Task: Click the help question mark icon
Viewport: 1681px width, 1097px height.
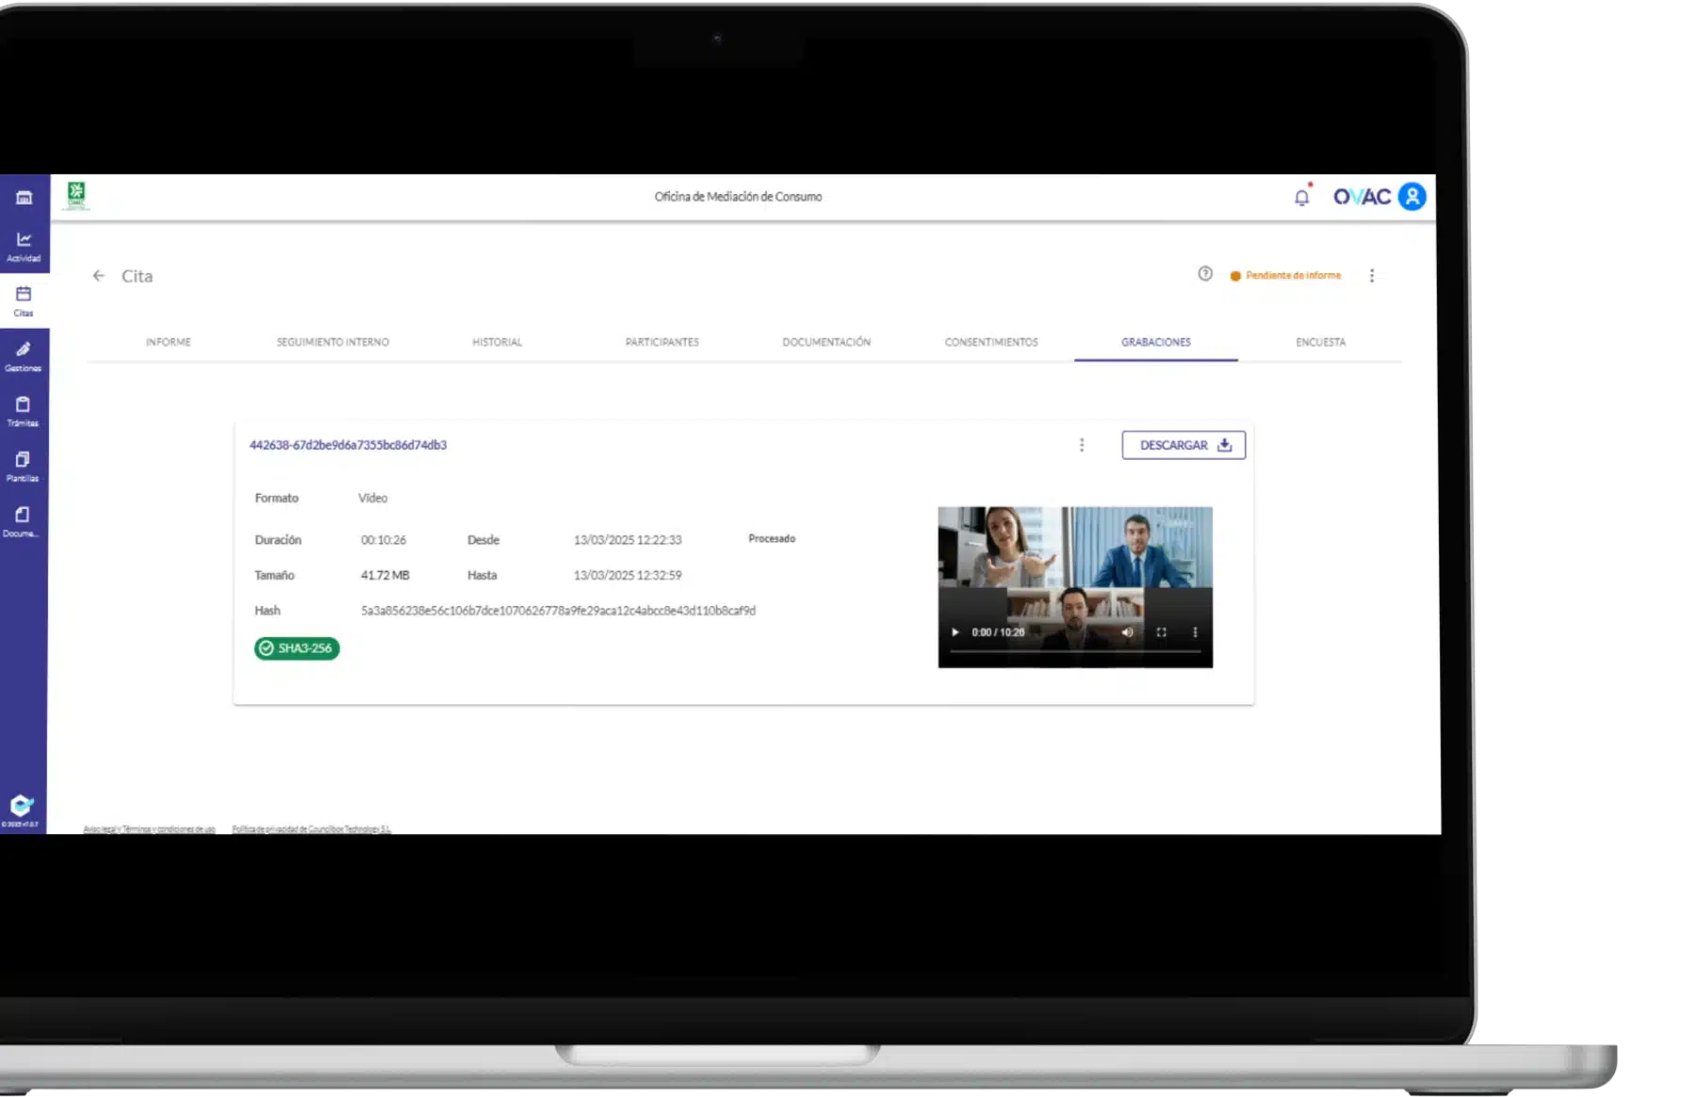Action: click(x=1205, y=274)
